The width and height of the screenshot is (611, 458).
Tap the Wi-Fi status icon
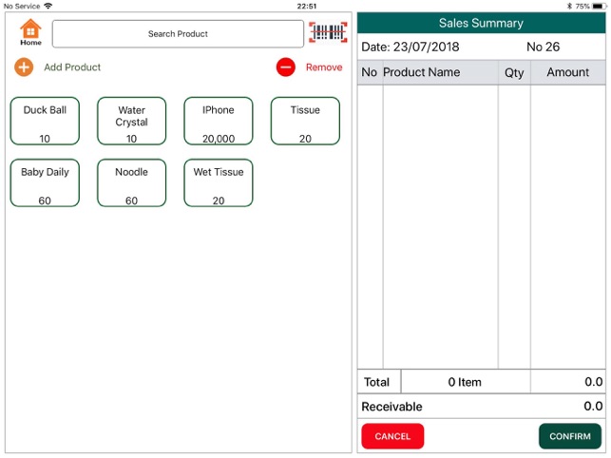(48, 6)
